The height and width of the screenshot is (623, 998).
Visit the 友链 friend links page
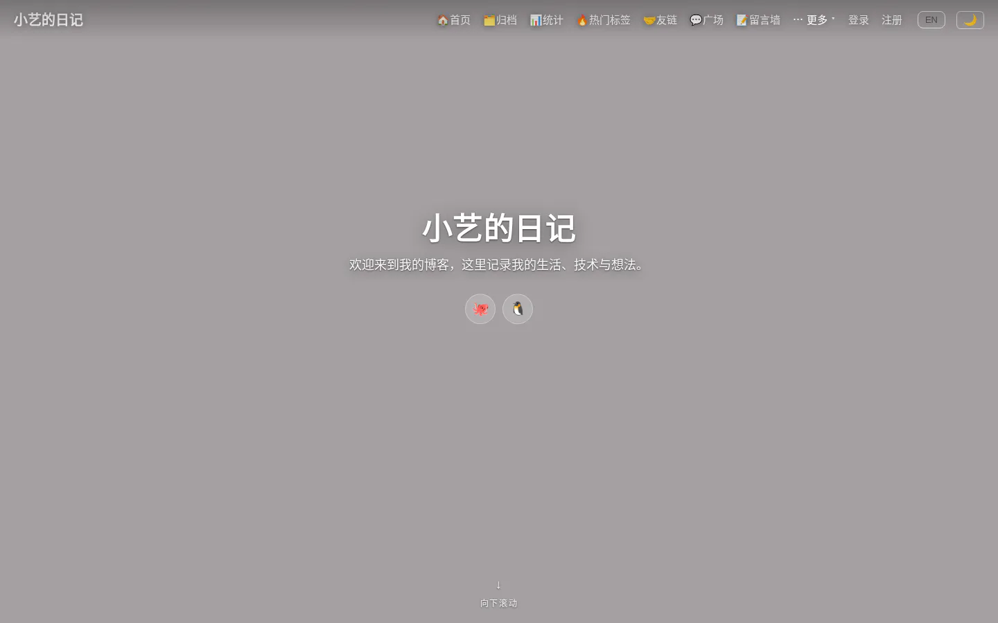pos(660,20)
